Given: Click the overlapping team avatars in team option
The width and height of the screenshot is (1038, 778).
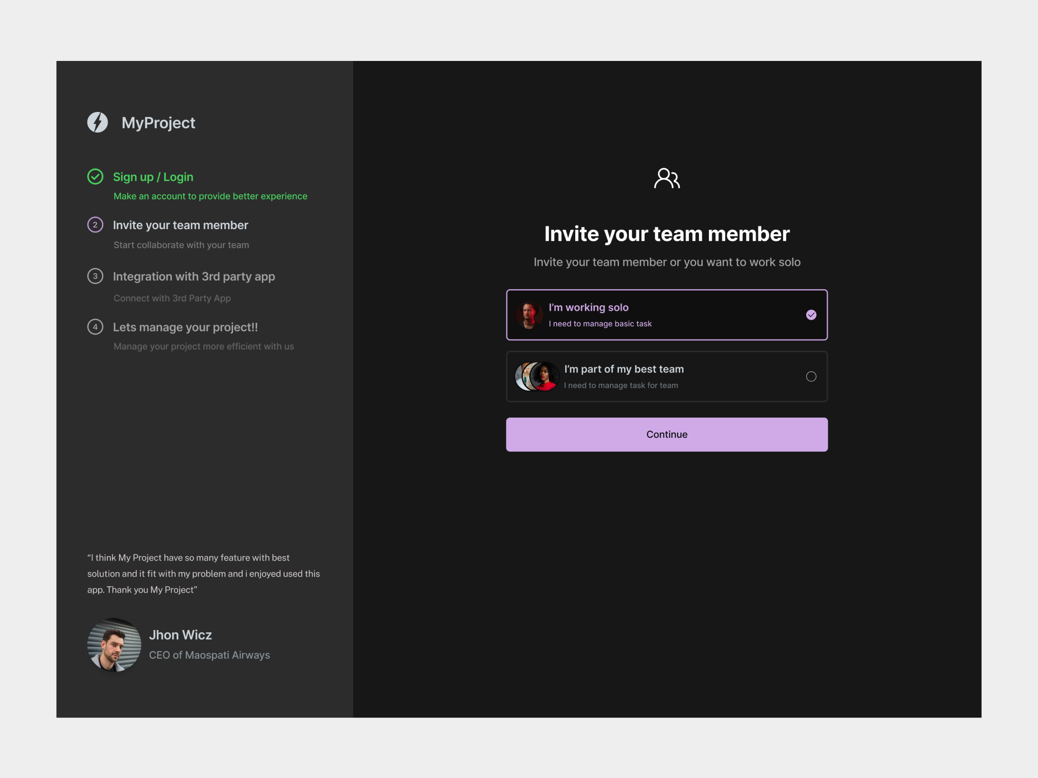Looking at the screenshot, I should 537,376.
